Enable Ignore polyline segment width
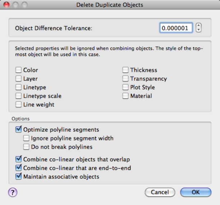Image resolution: width=220 pixels, height=205 pixels. point(27,138)
